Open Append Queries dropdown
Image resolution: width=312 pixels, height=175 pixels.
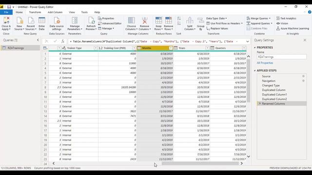[259, 23]
